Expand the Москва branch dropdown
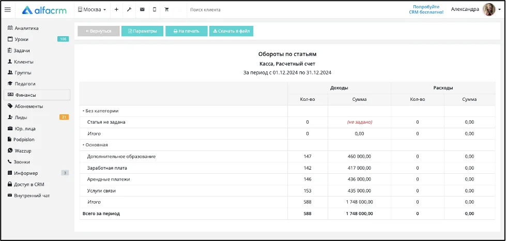Viewport: 506px width, 241px height. click(92, 10)
